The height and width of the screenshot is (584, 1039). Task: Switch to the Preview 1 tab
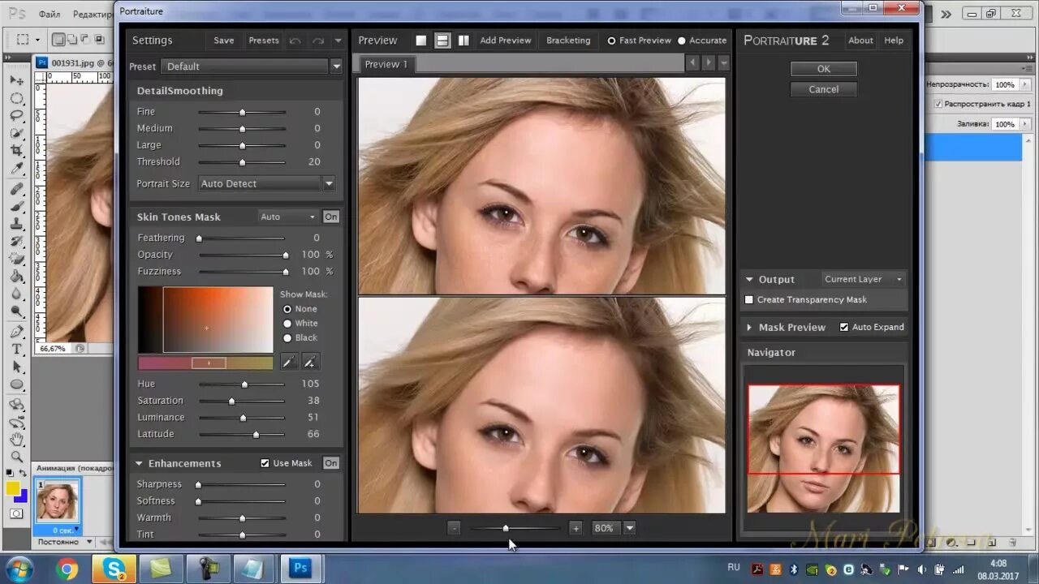click(x=386, y=64)
